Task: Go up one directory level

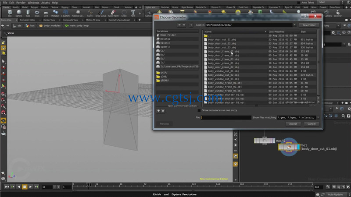Action: tap(191, 25)
